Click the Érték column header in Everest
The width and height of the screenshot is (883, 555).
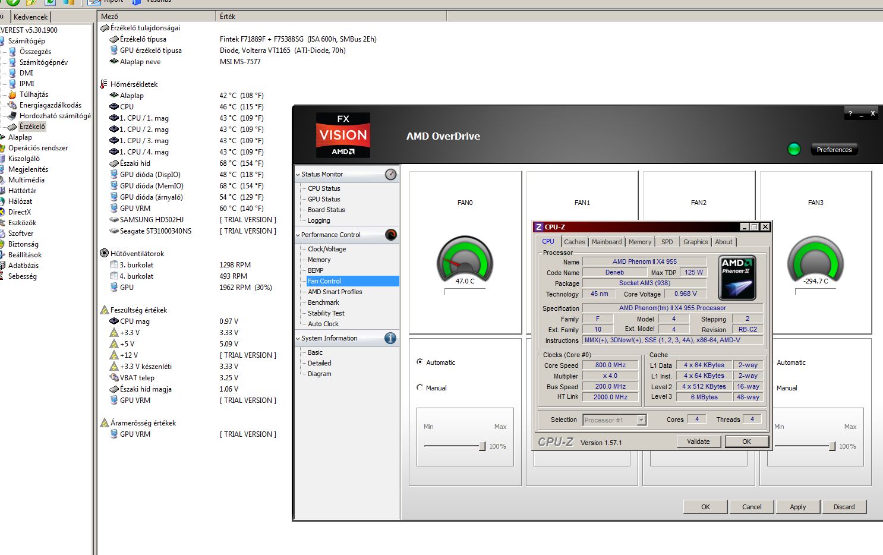(x=331, y=17)
